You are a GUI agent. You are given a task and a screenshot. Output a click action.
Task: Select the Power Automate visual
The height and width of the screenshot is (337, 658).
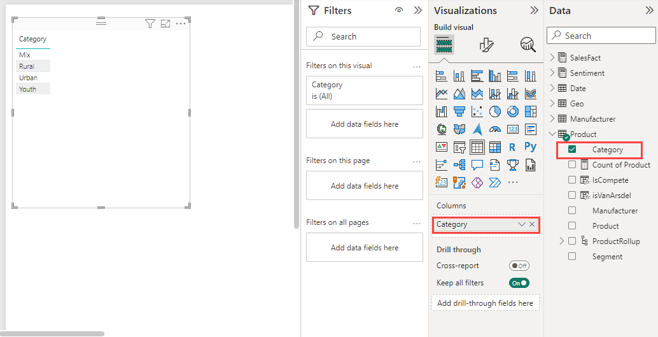point(495,182)
